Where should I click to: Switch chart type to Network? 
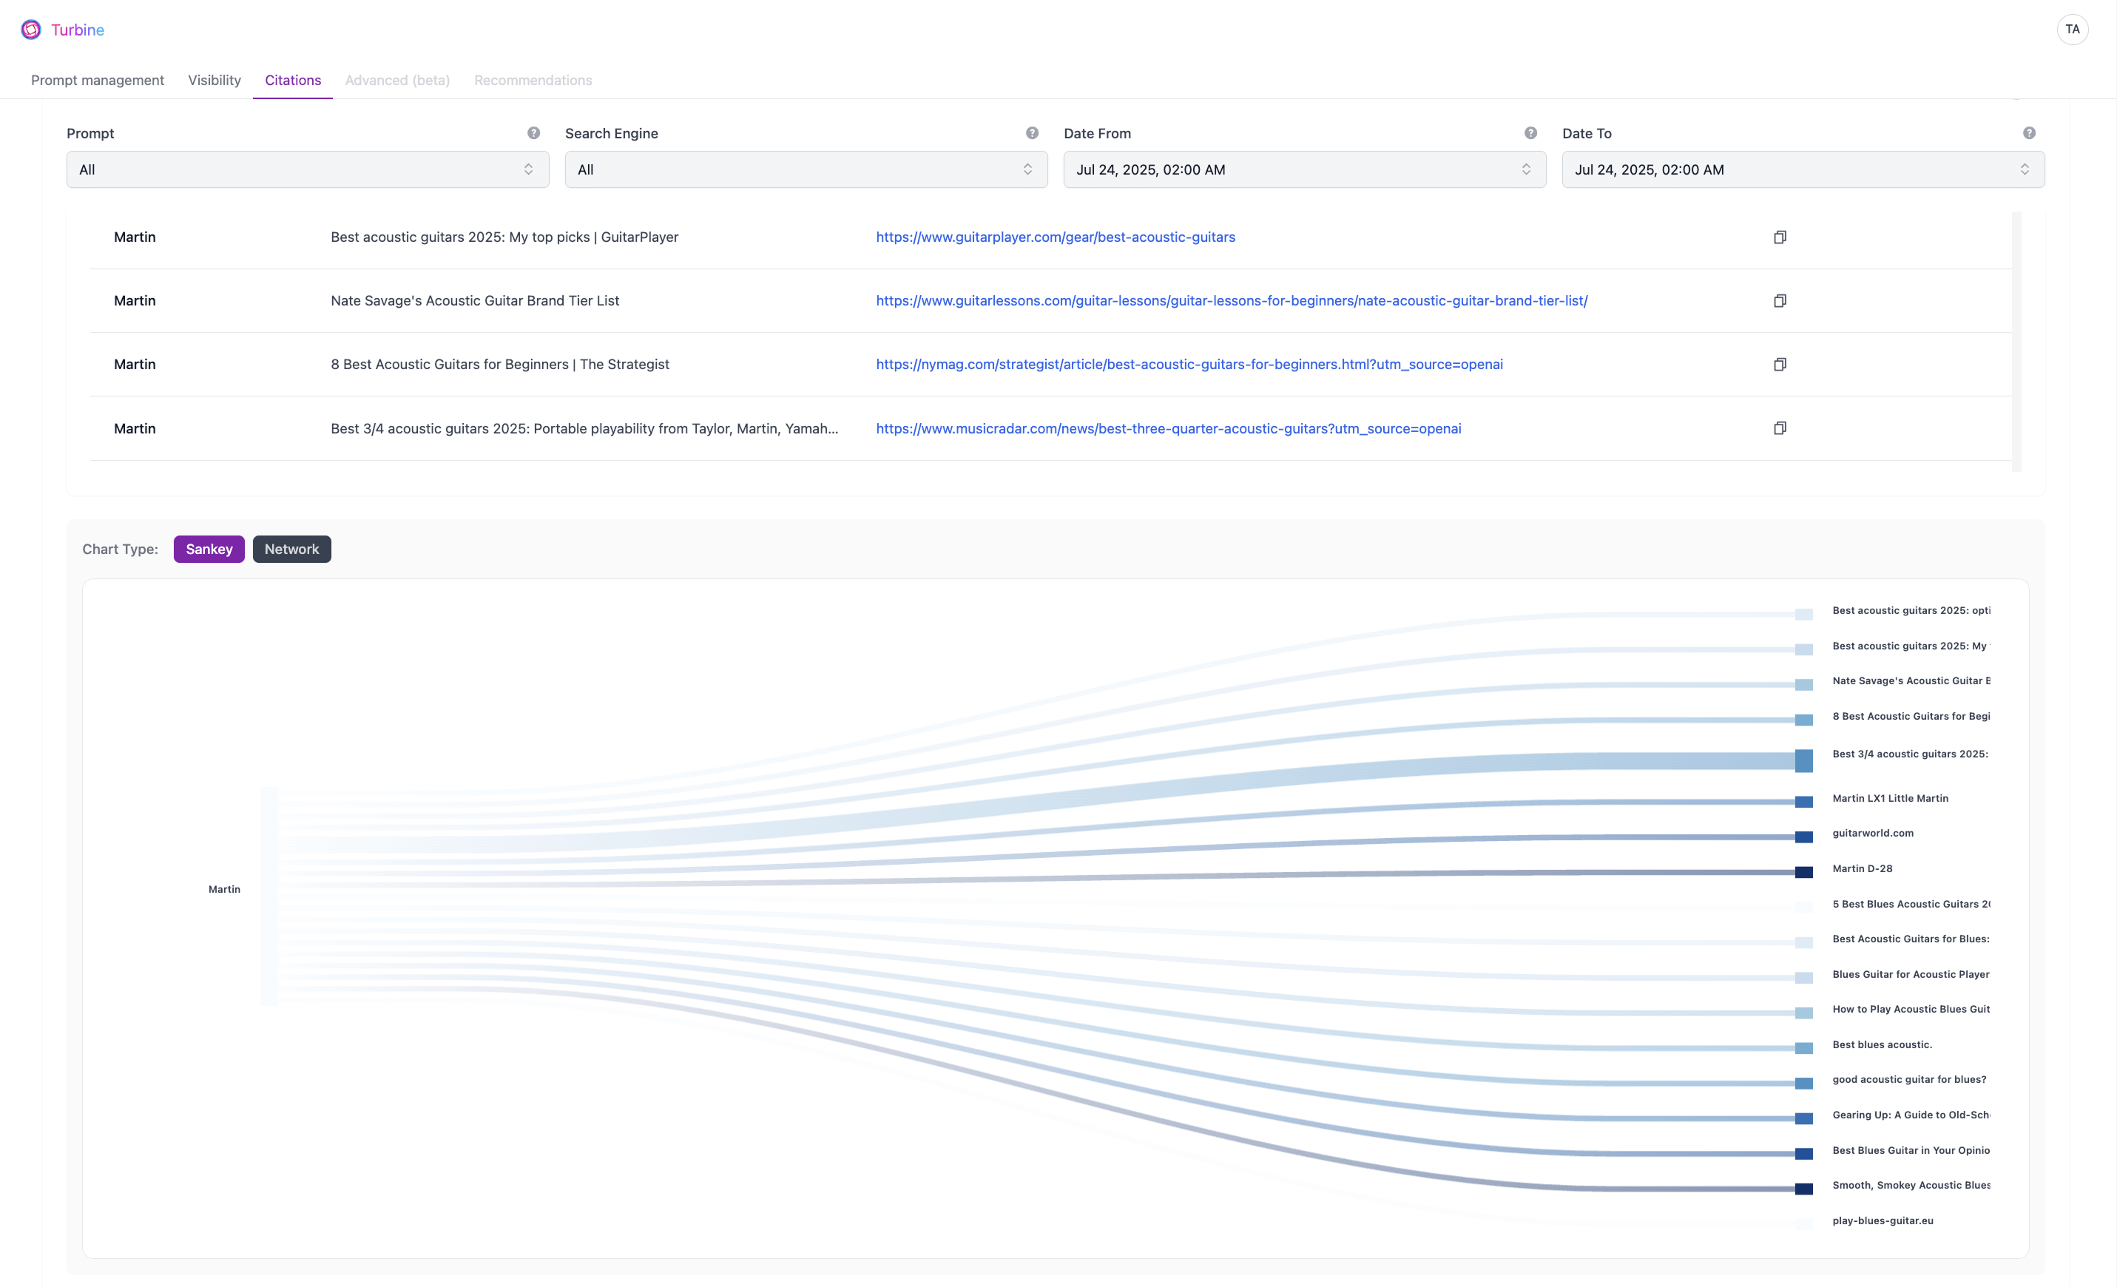pyautogui.click(x=291, y=549)
